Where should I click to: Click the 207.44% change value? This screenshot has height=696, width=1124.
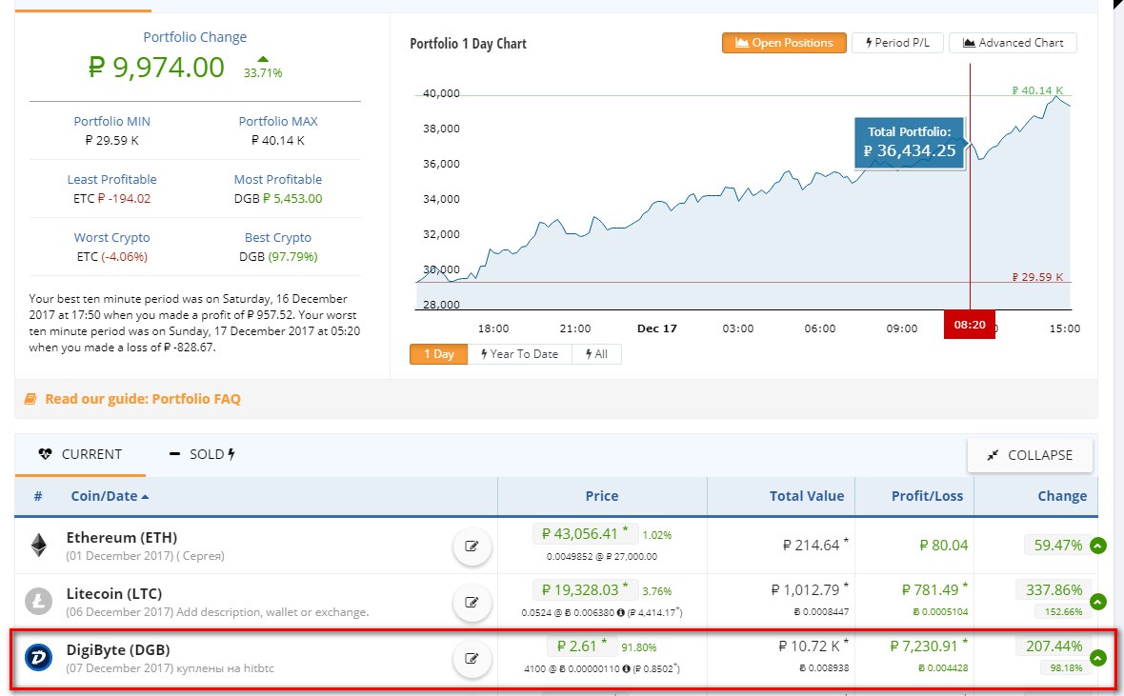1054,646
